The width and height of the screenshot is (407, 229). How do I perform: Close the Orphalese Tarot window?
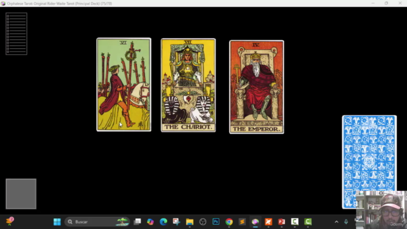400,3
